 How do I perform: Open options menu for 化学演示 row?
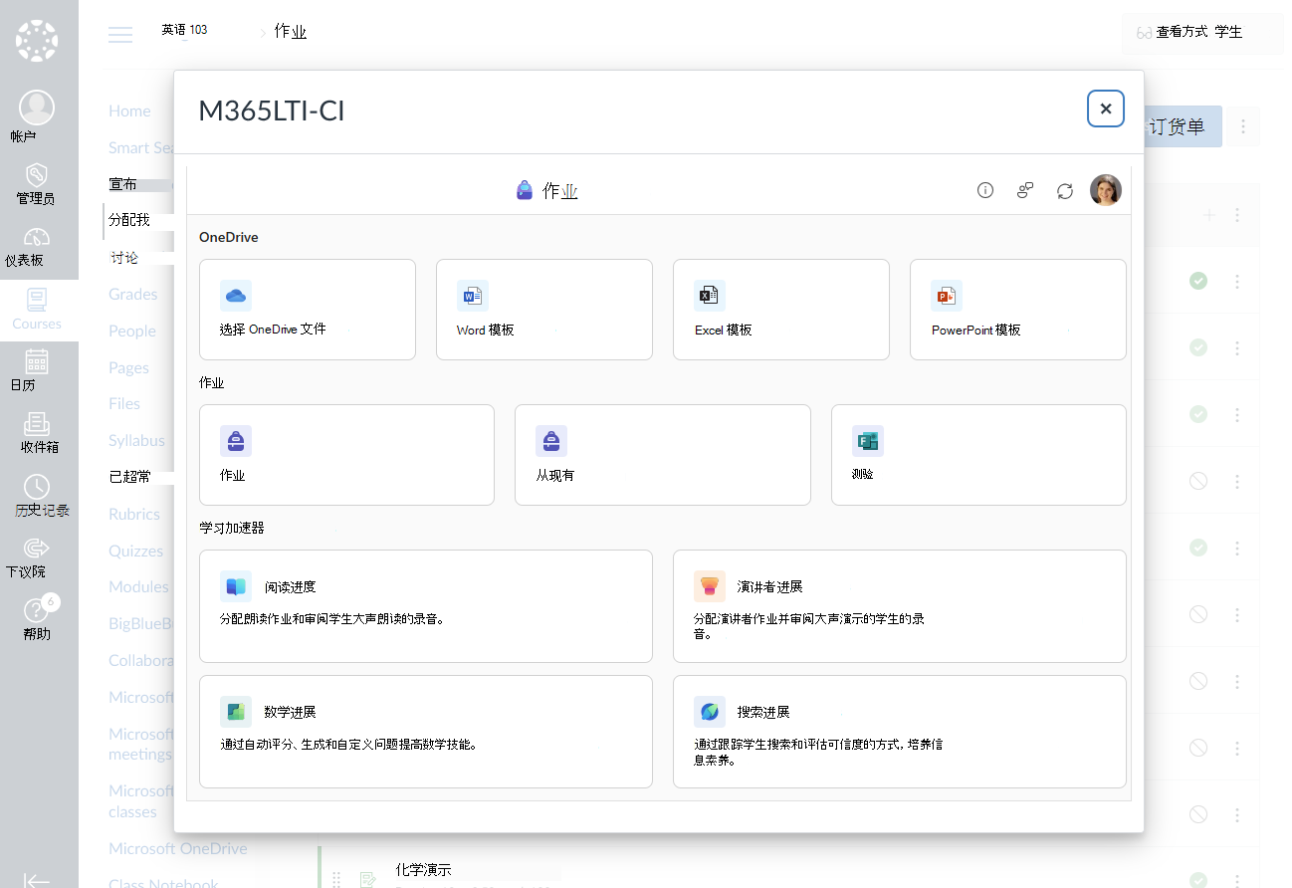point(1237,879)
